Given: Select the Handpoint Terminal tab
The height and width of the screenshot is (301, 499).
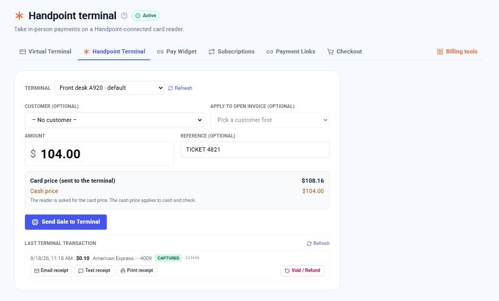Looking at the screenshot, I should [x=114, y=51].
